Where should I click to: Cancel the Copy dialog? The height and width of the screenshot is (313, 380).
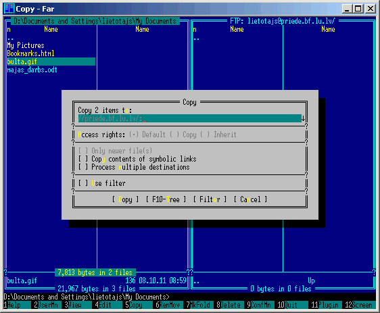tap(250, 199)
